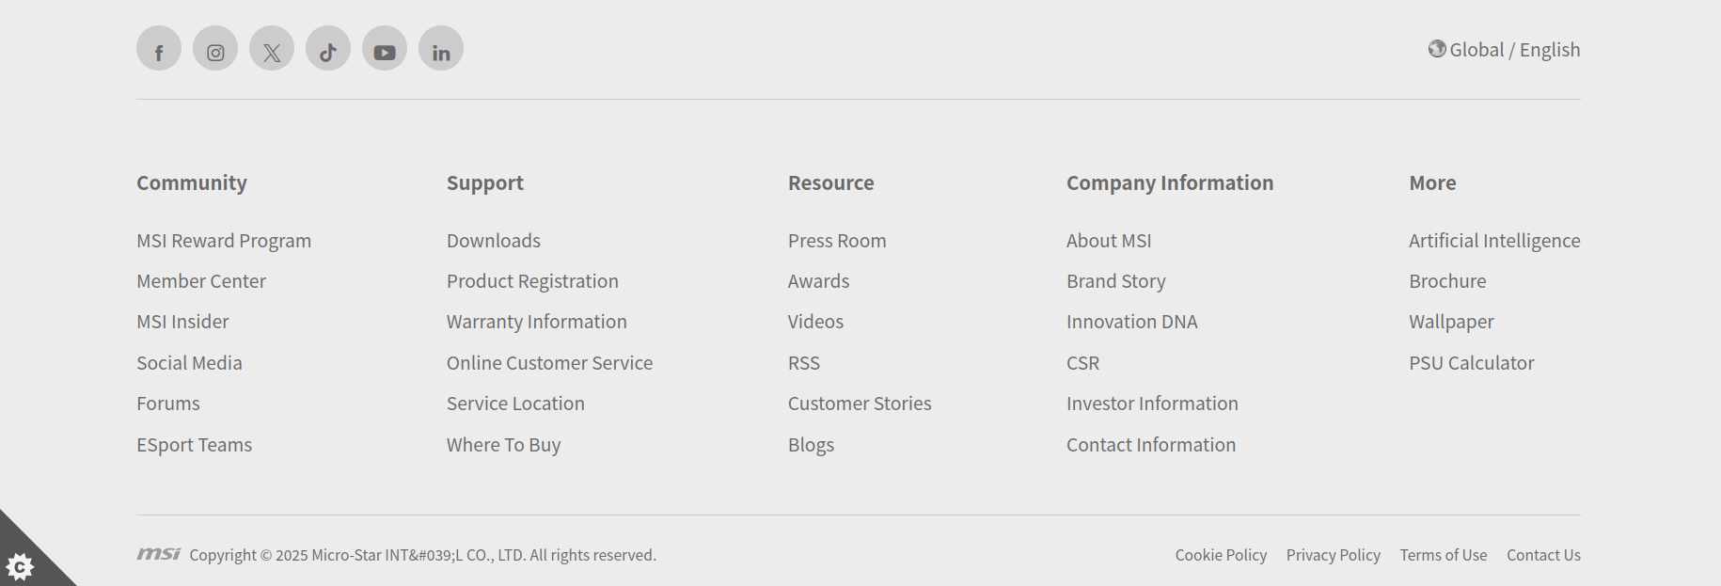Launch the PSU Calculator link

coord(1471,363)
